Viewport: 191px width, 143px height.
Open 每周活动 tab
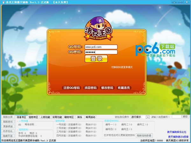[90, 117]
